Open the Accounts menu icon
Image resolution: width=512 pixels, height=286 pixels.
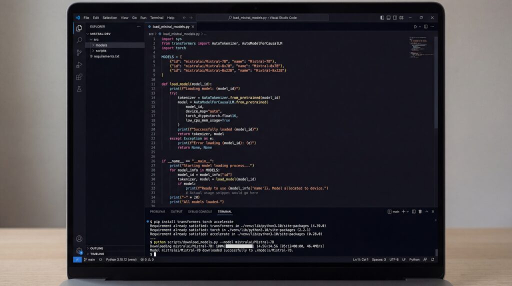[79, 238]
